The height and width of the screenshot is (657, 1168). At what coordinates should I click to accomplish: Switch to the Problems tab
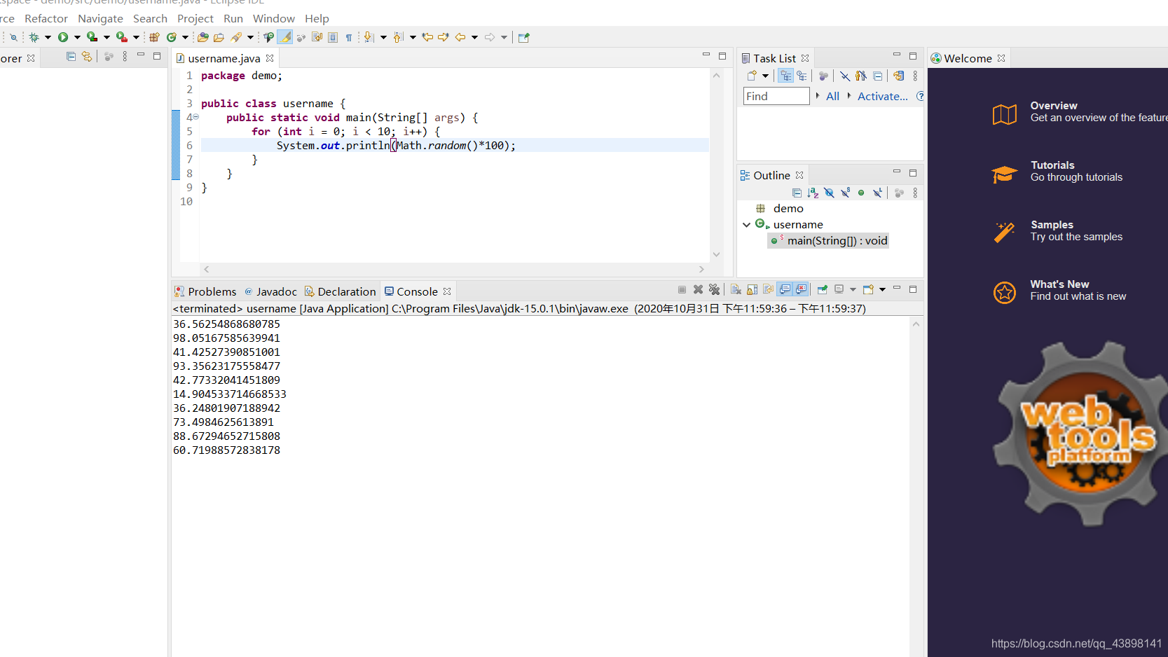click(205, 291)
